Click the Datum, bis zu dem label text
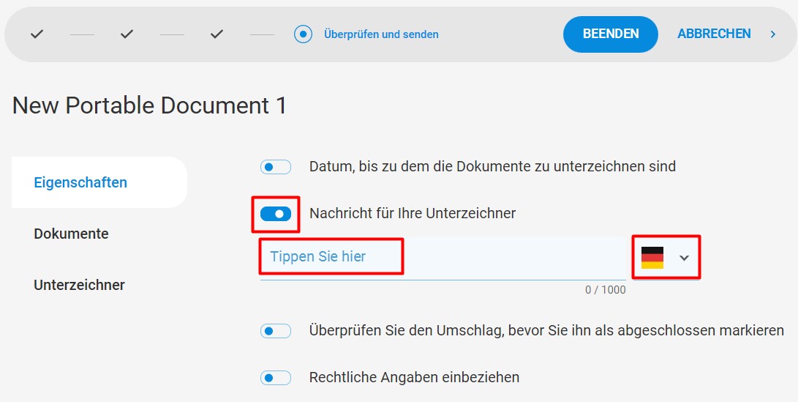The image size is (798, 402). click(493, 167)
